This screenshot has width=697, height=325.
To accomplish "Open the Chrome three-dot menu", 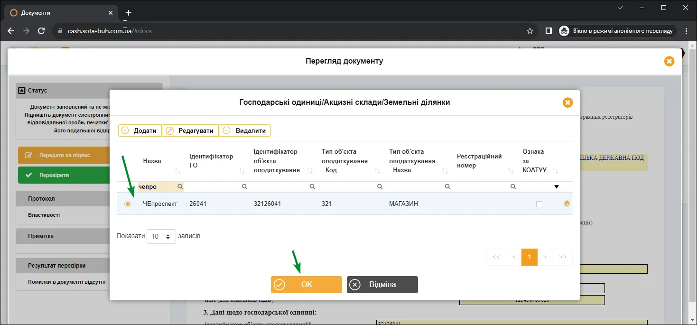I will coord(687,31).
